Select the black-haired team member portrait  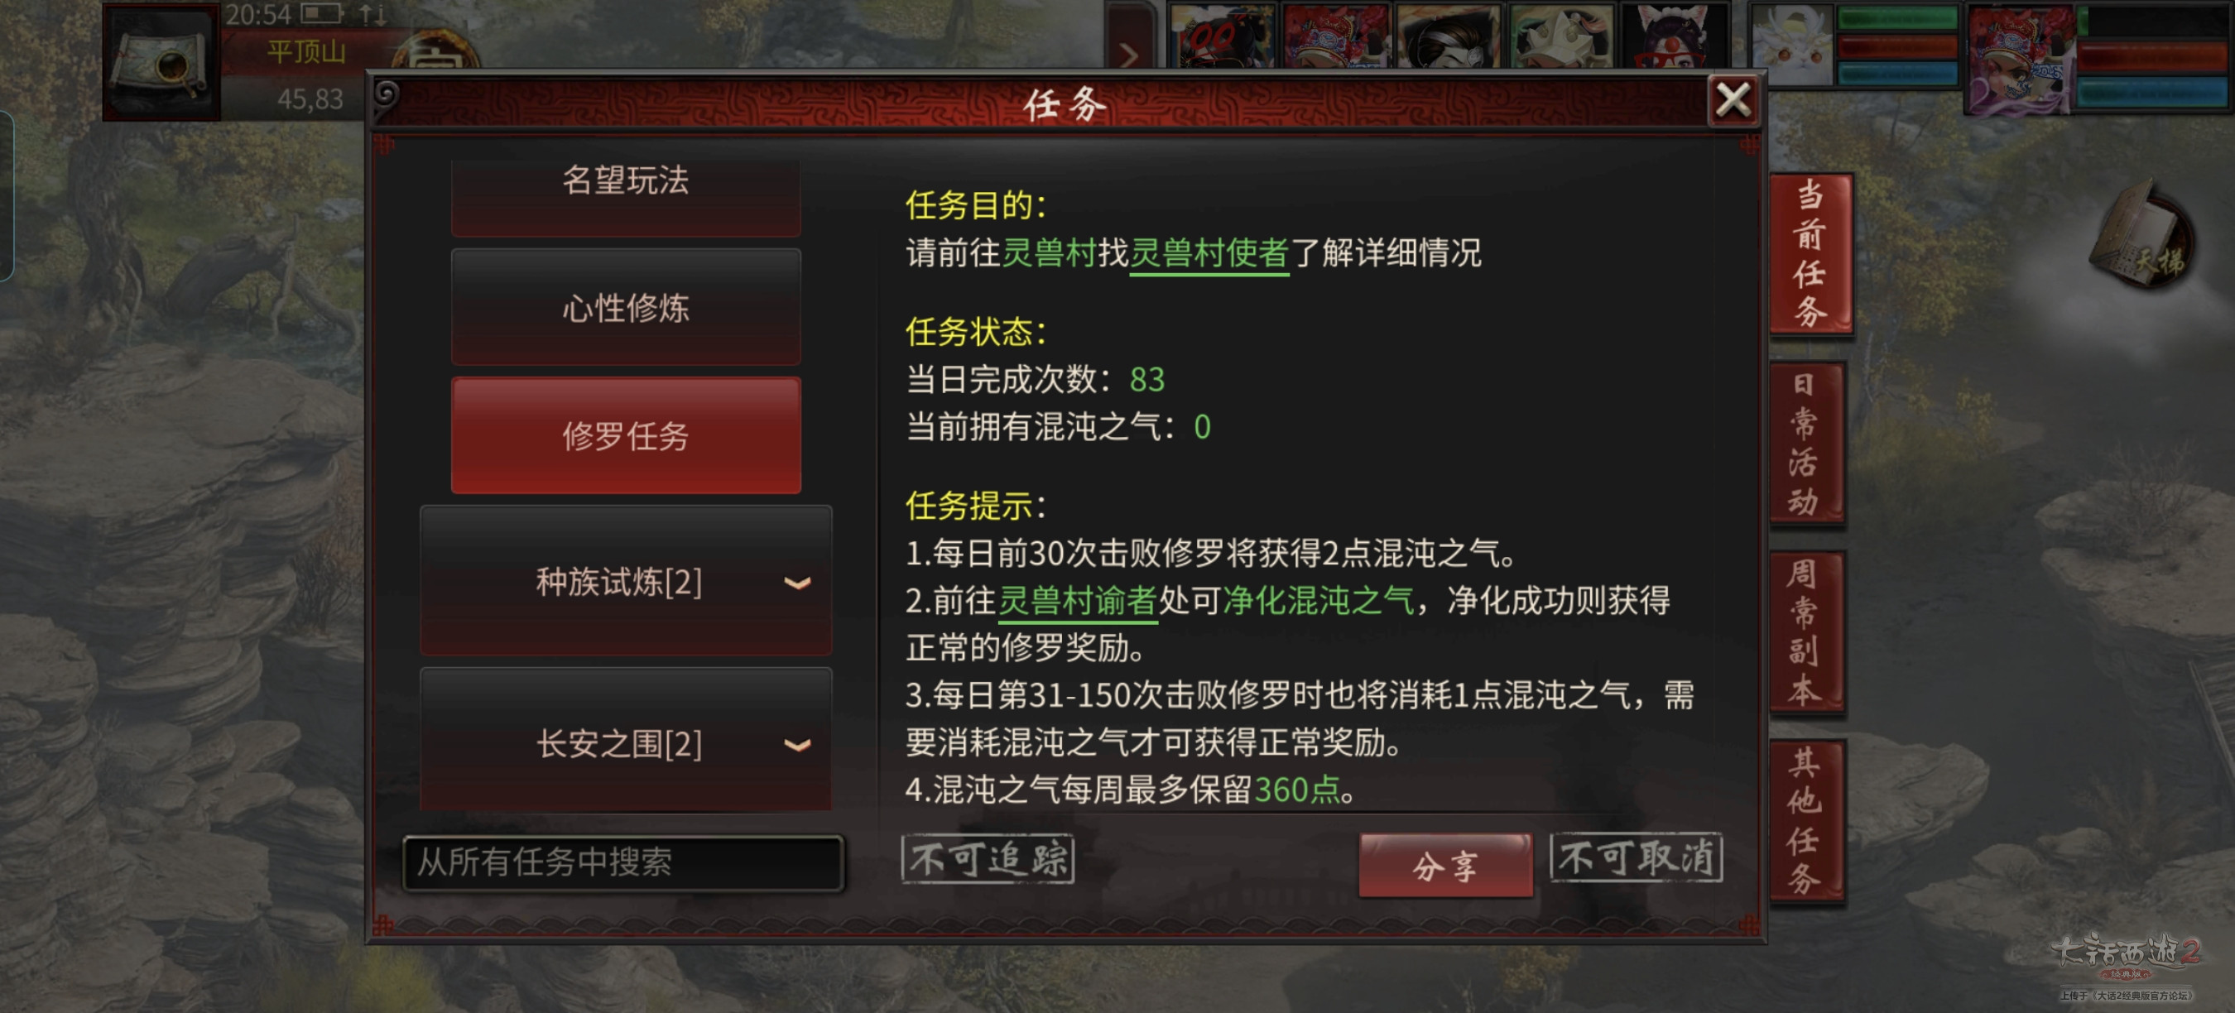pyautogui.click(x=1447, y=36)
